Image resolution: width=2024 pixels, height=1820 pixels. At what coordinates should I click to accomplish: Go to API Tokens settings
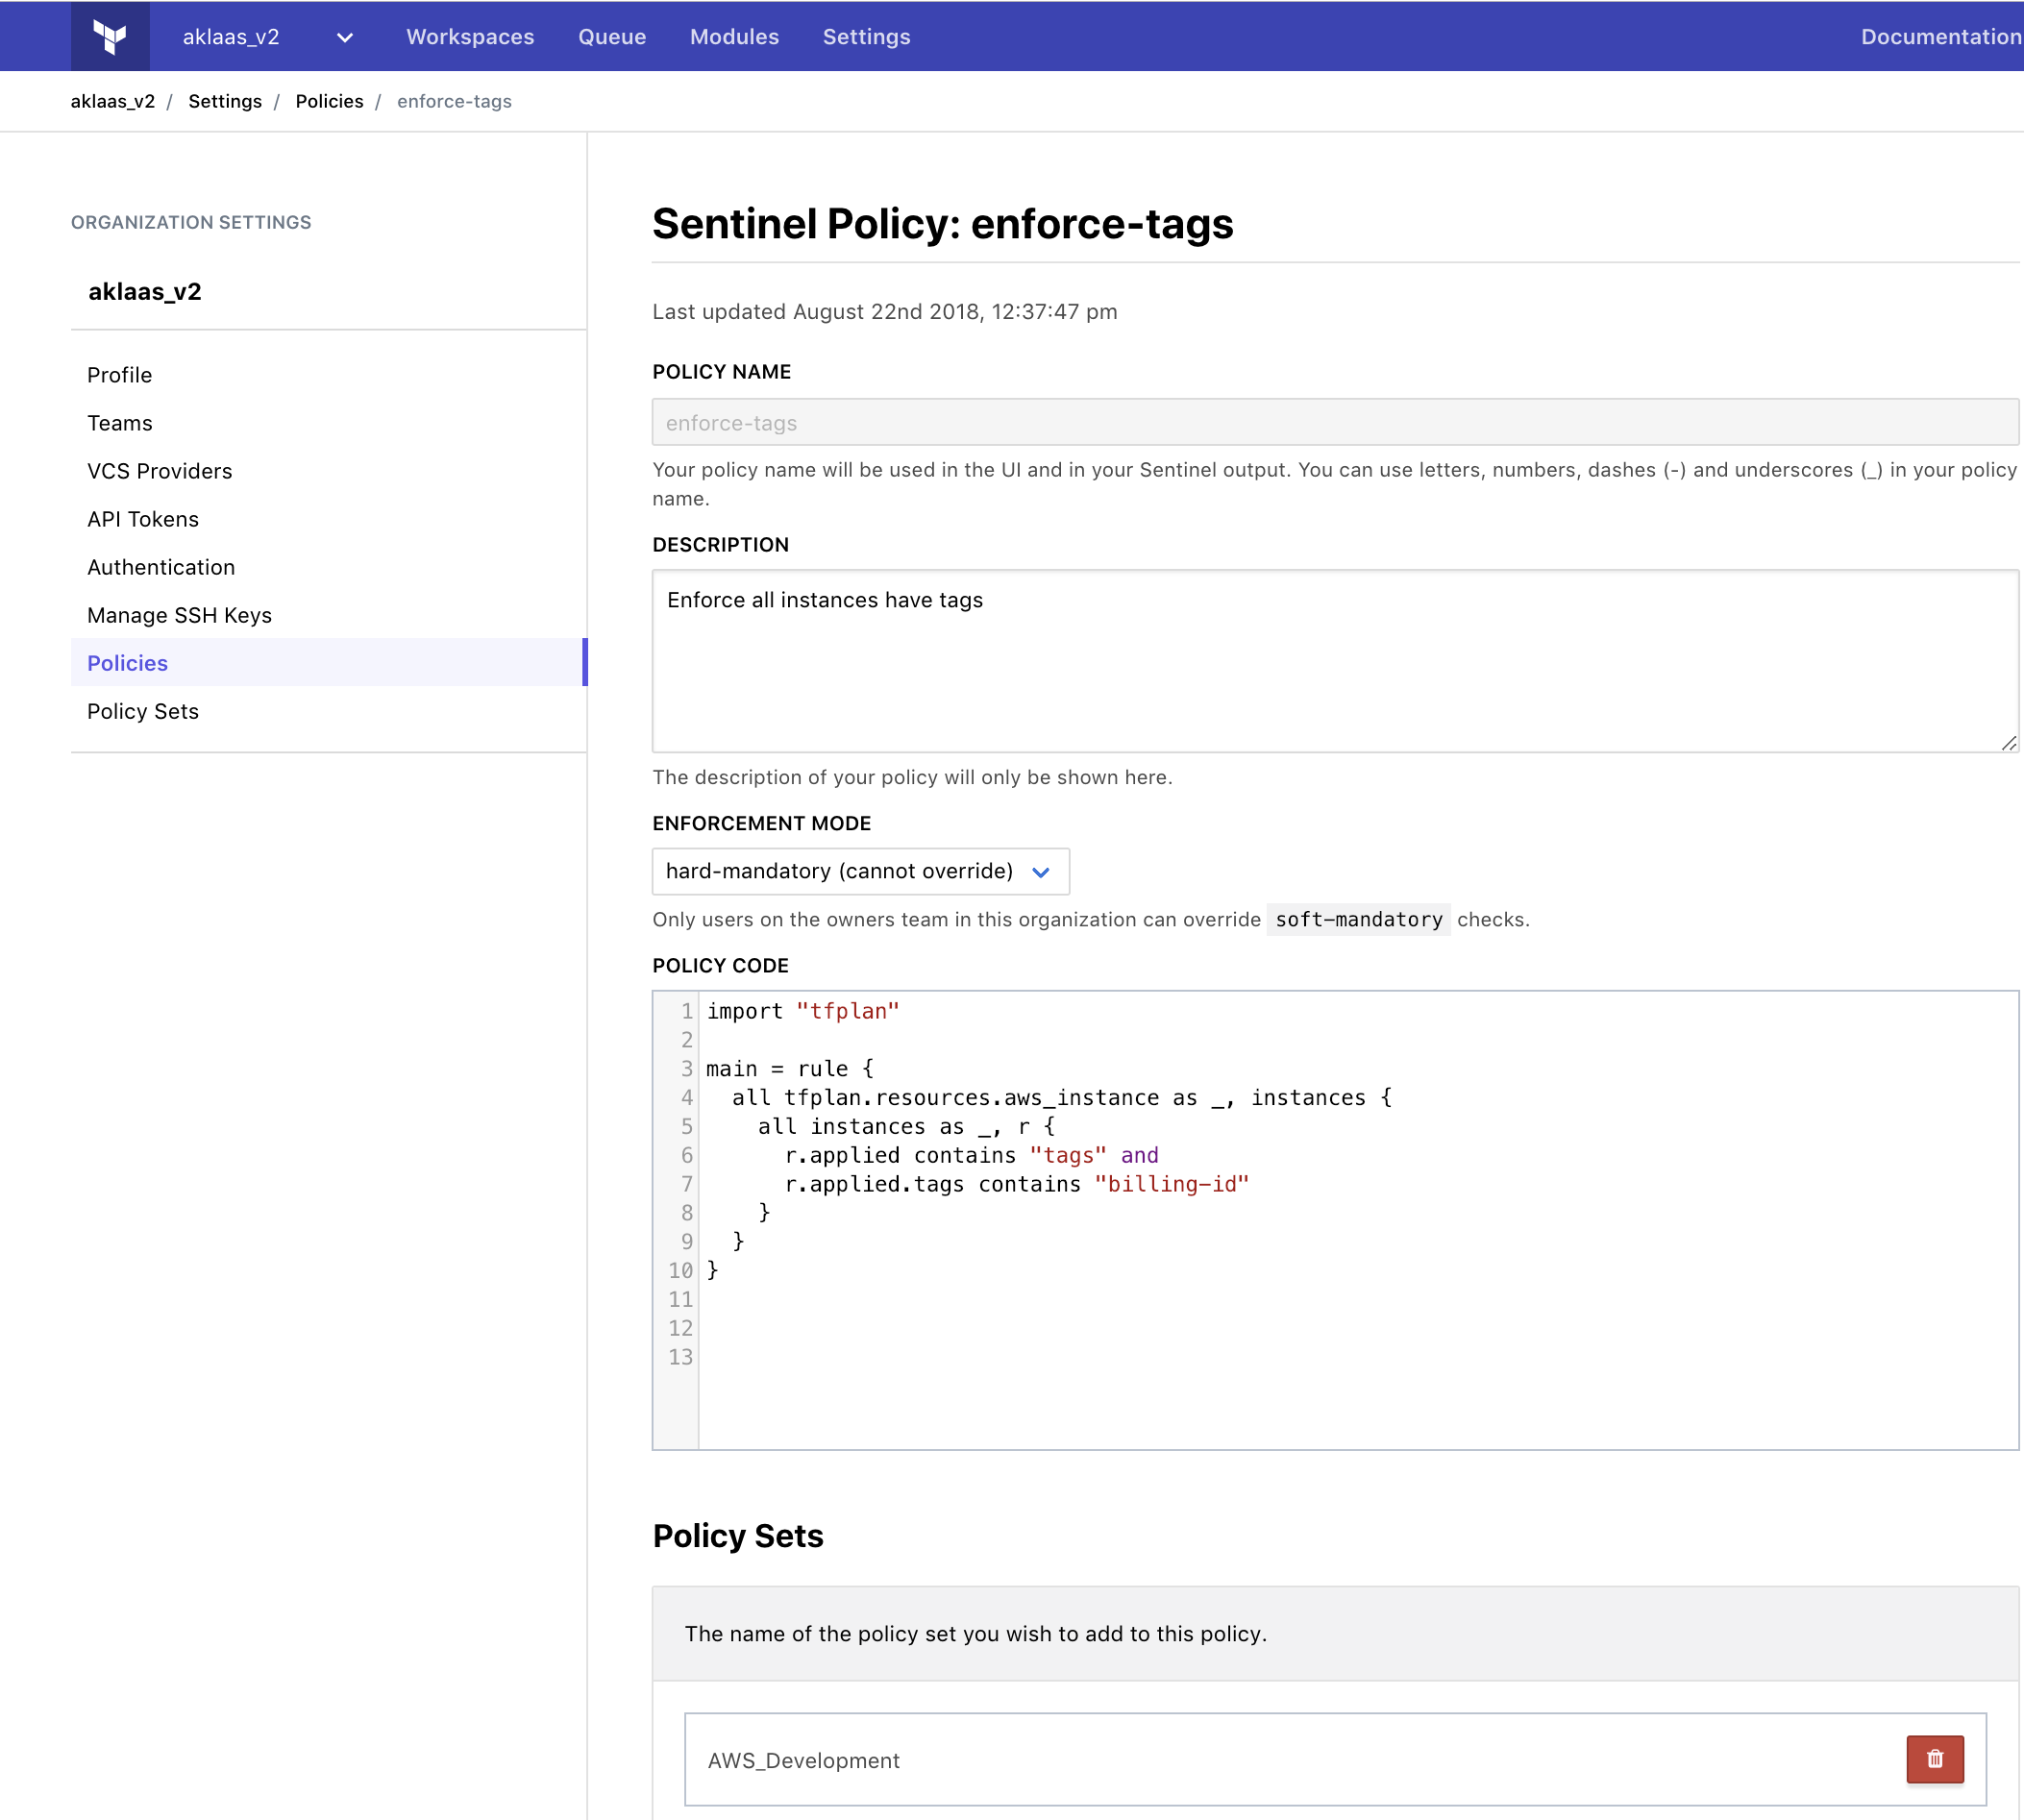[143, 519]
